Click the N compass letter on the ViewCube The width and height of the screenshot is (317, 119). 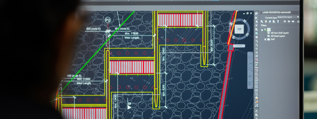pyautogui.click(x=245, y=21)
